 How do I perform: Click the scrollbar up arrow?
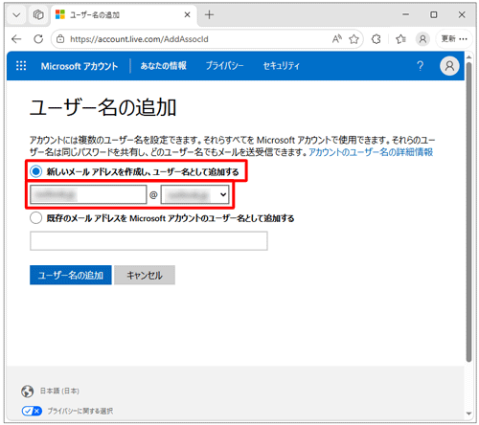point(468,57)
